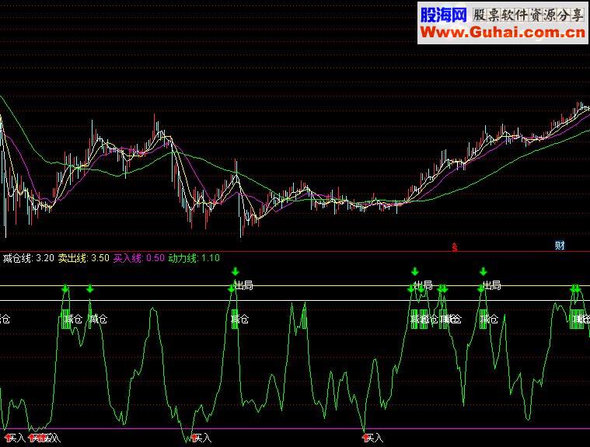590x447 pixels.
Task: Select the rightmost red 买入 up arrow
Action: tap(365, 437)
